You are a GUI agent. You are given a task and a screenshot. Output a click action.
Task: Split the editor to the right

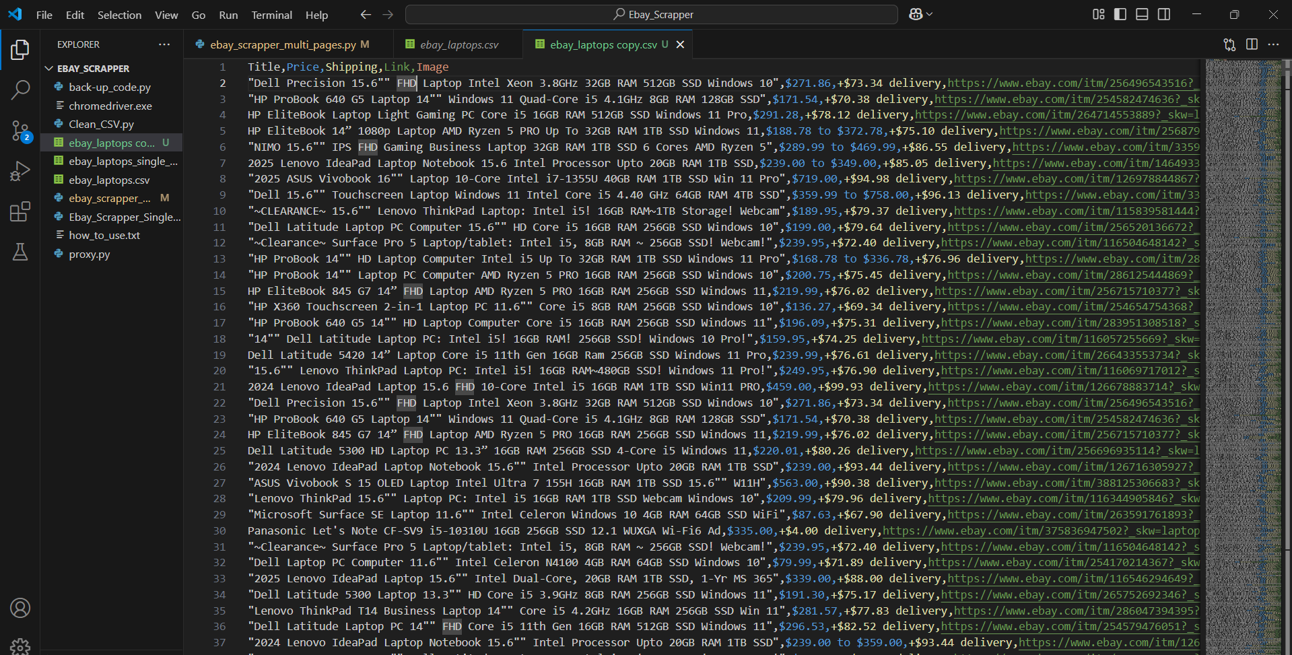1252,44
